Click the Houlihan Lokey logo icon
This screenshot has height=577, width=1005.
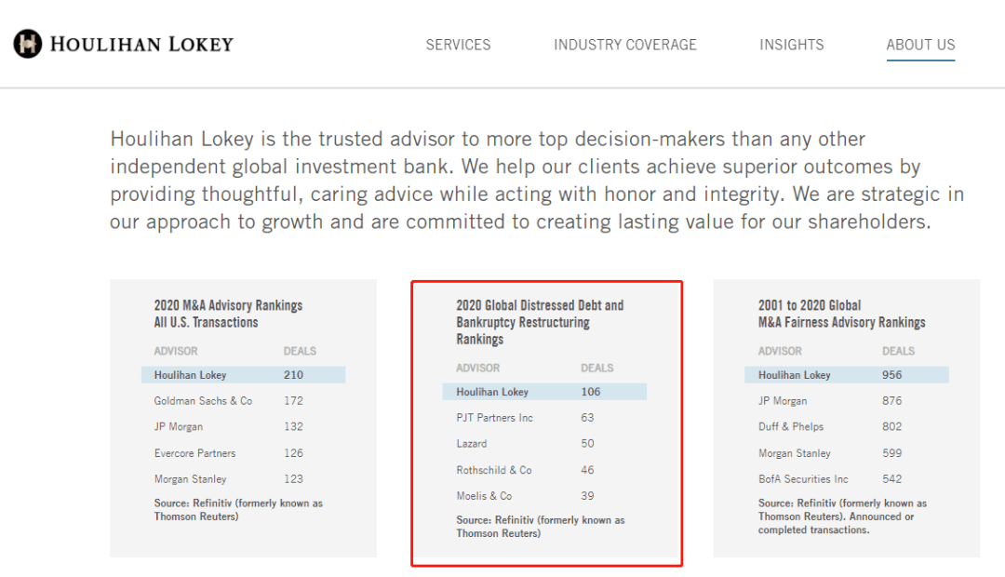[28, 44]
